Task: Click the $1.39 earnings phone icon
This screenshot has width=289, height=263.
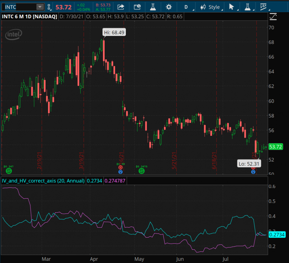Action: (x=120, y=167)
